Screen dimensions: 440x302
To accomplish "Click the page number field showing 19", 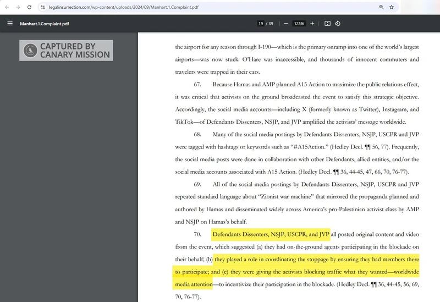I will point(260,24).
